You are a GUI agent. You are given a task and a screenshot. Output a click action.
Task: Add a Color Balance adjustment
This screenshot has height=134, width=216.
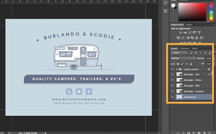click(183, 38)
